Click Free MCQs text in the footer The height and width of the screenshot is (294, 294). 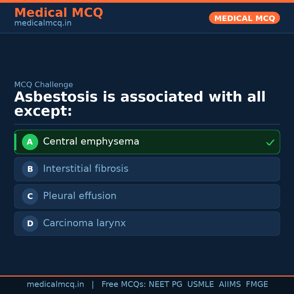(124, 284)
